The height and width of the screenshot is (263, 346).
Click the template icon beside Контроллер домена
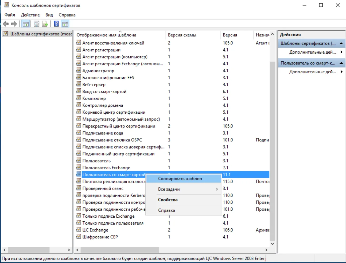(79, 105)
